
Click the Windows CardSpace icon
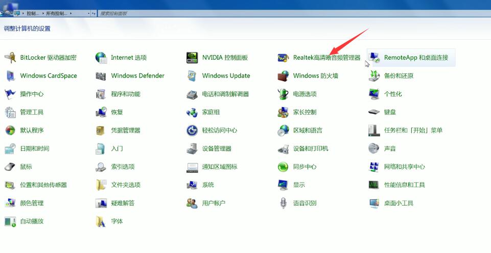point(10,75)
